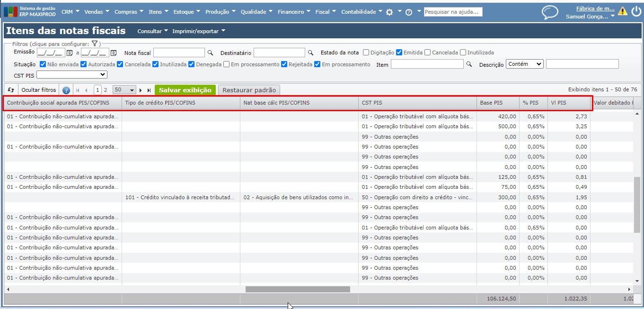Open the CRM menu
Image resolution: width=644 pixels, height=309 pixels.
point(70,12)
